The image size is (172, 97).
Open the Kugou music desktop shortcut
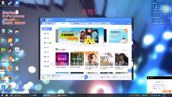(x=3, y=88)
